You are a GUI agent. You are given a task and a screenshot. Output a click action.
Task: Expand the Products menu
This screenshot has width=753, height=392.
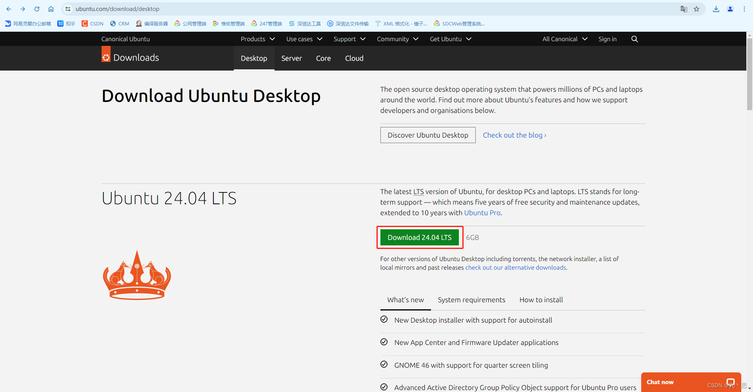[x=258, y=39]
